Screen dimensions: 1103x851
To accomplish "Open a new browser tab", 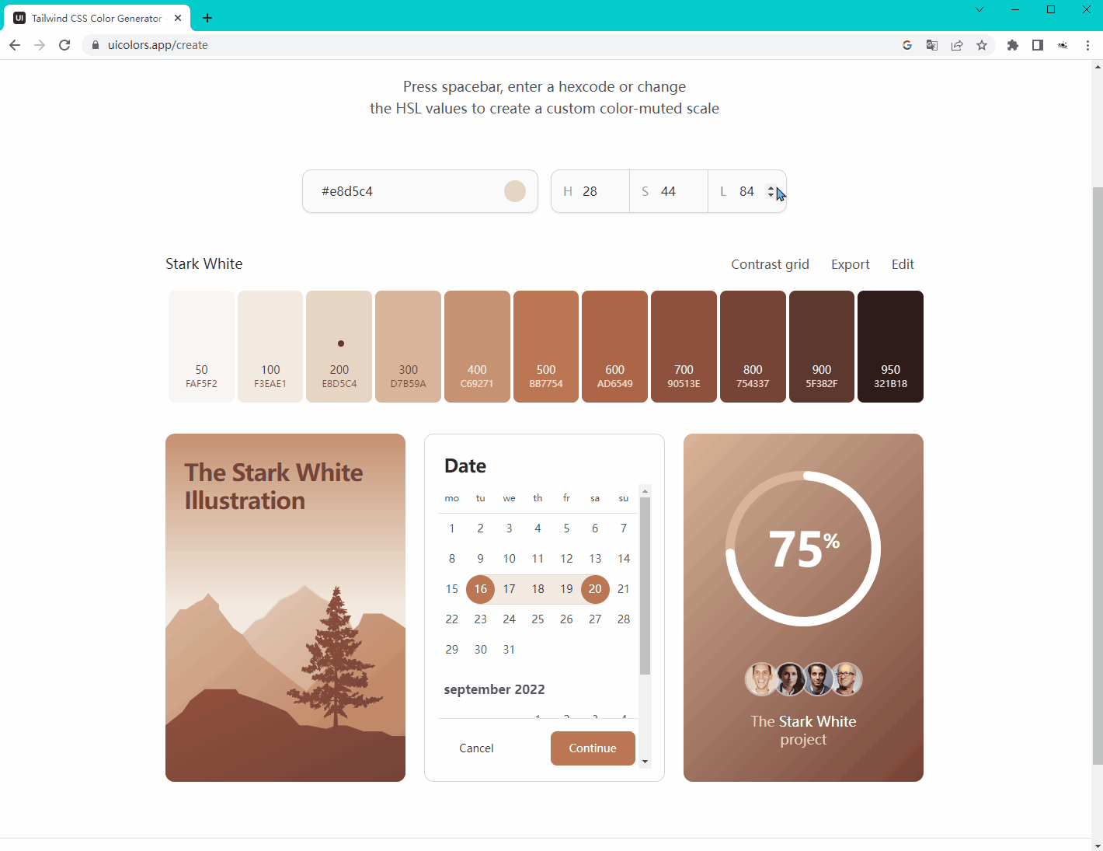I will tap(207, 18).
